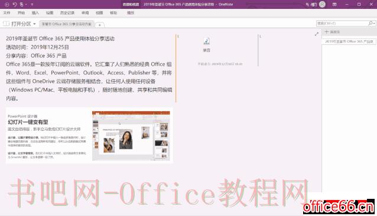The width and height of the screenshot is (377, 216).
Task: Select the 2019年圣诞节 Office 365 page in page list
Action: (x=349, y=41)
